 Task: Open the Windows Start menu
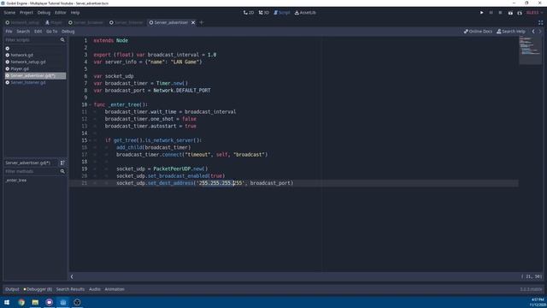pyautogui.click(x=7, y=302)
